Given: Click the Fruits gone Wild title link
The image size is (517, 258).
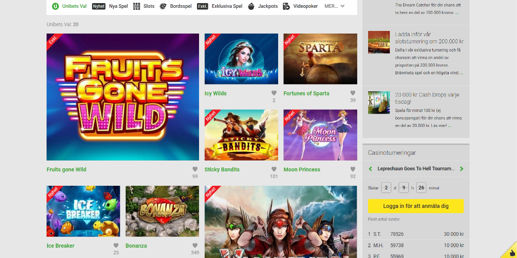Looking at the screenshot, I should point(67,169).
